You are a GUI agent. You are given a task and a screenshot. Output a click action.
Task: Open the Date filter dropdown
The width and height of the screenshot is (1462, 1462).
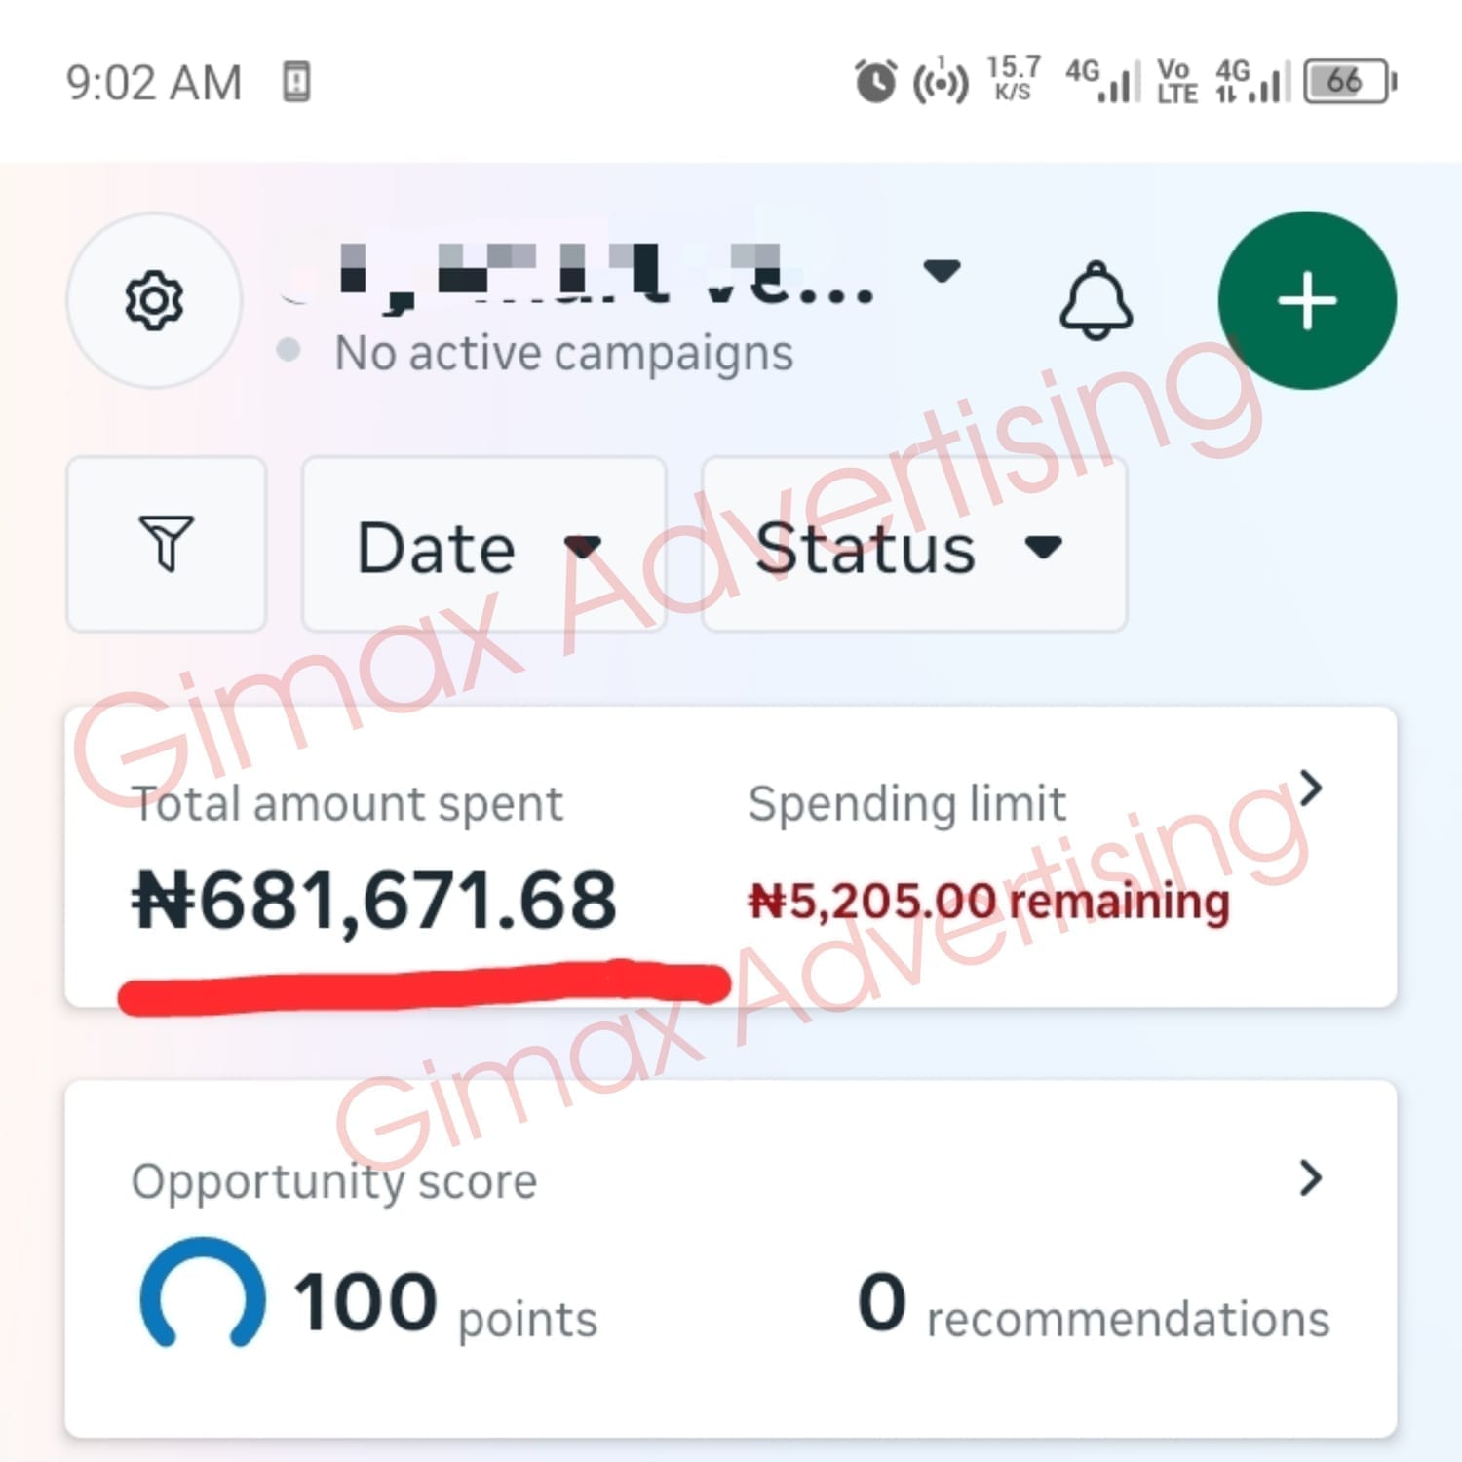pyautogui.click(x=482, y=547)
